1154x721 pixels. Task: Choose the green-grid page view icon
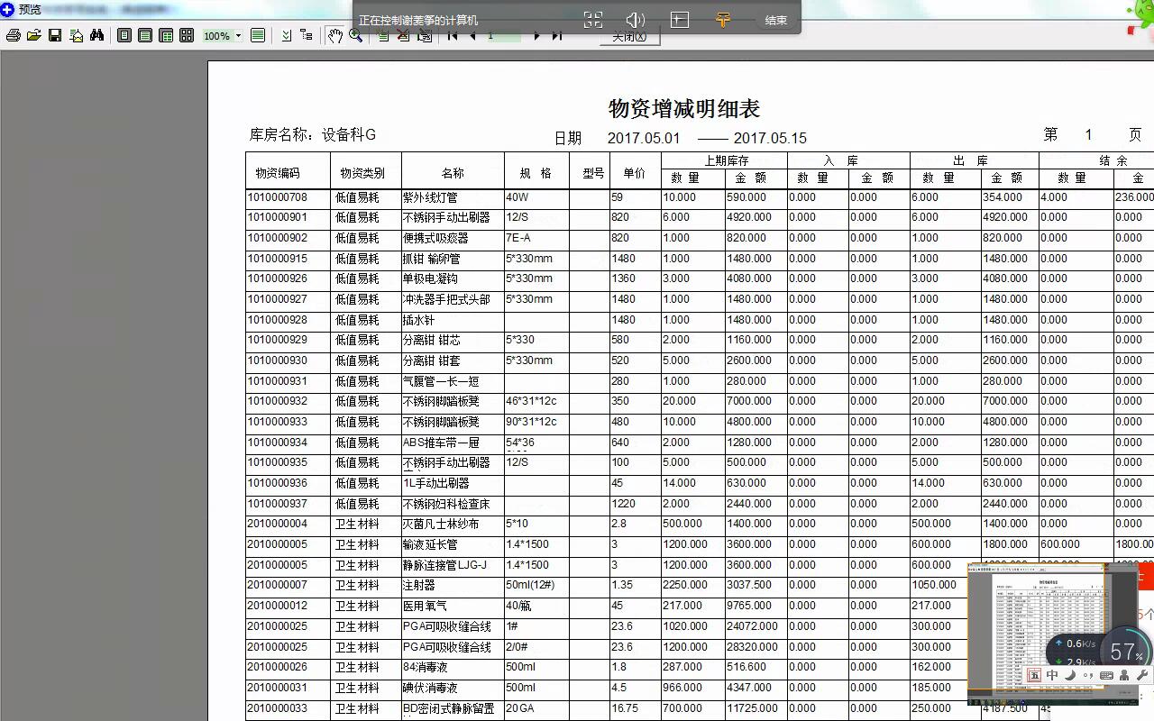click(x=166, y=35)
